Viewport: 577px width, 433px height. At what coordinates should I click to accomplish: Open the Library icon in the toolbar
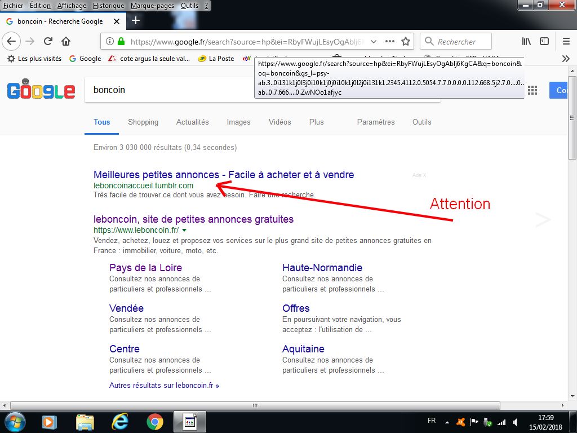pyautogui.click(x=527, y=41)
